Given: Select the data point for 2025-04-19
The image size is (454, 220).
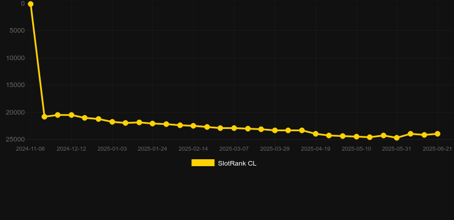Looking at the screenshot, I should (316, 133).
